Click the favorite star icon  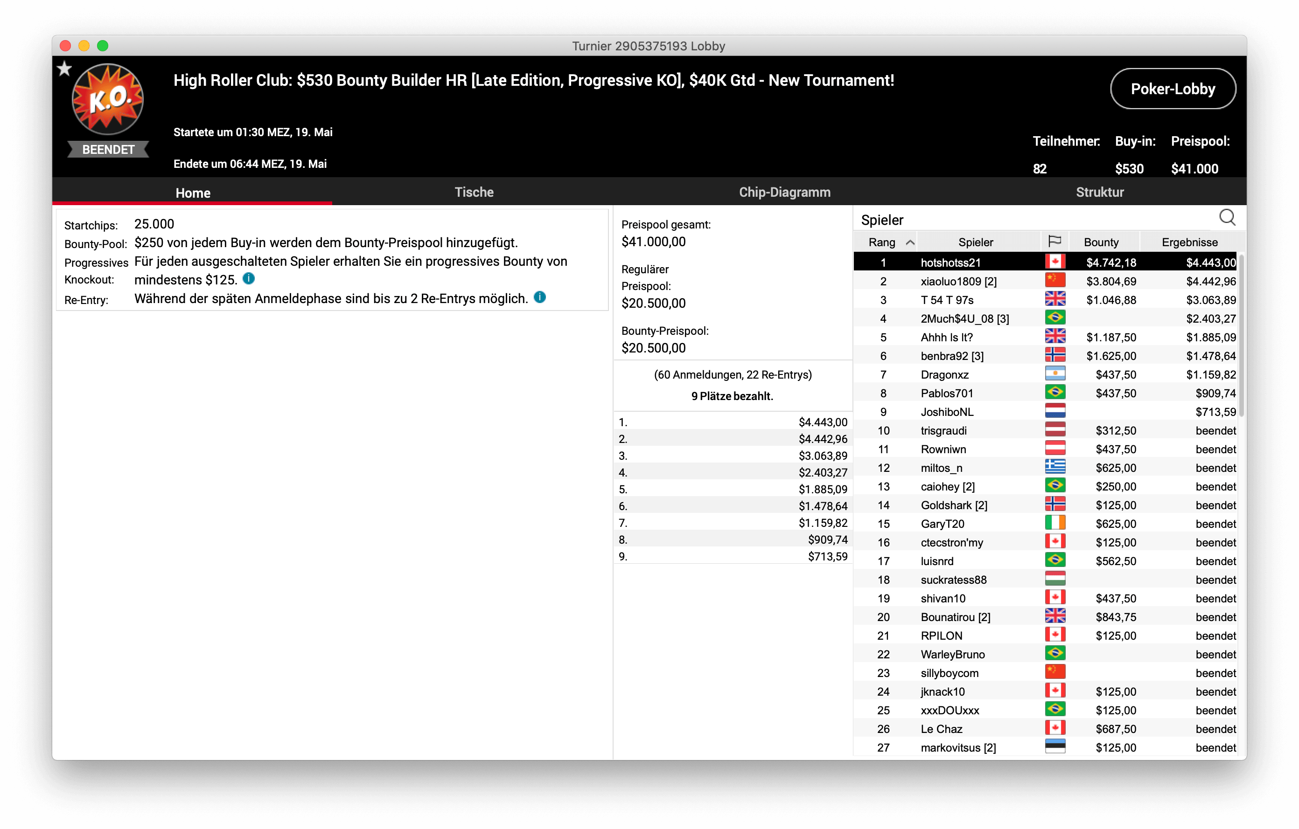point(64,69)
